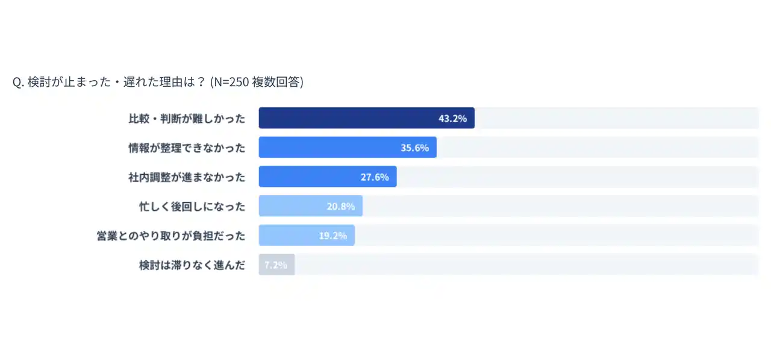The height and width of the screenshot is (338, 771).
Task: Click the 情報が整理できなかった label
Action: point(187,148)
